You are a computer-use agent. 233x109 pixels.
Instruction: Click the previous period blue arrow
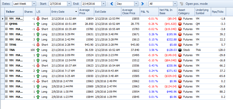(112, 4)
